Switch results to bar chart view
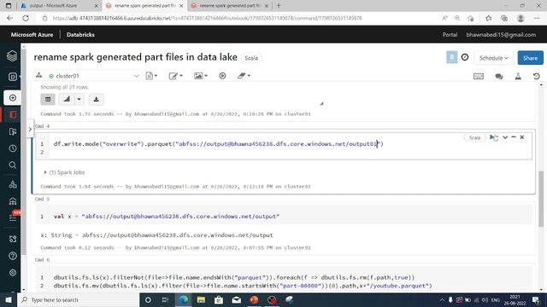Screen dimensions: 547x307 (x=67, y=99)
